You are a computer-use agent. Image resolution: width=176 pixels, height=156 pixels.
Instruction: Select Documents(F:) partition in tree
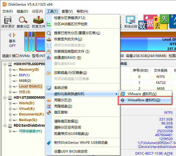31,114
